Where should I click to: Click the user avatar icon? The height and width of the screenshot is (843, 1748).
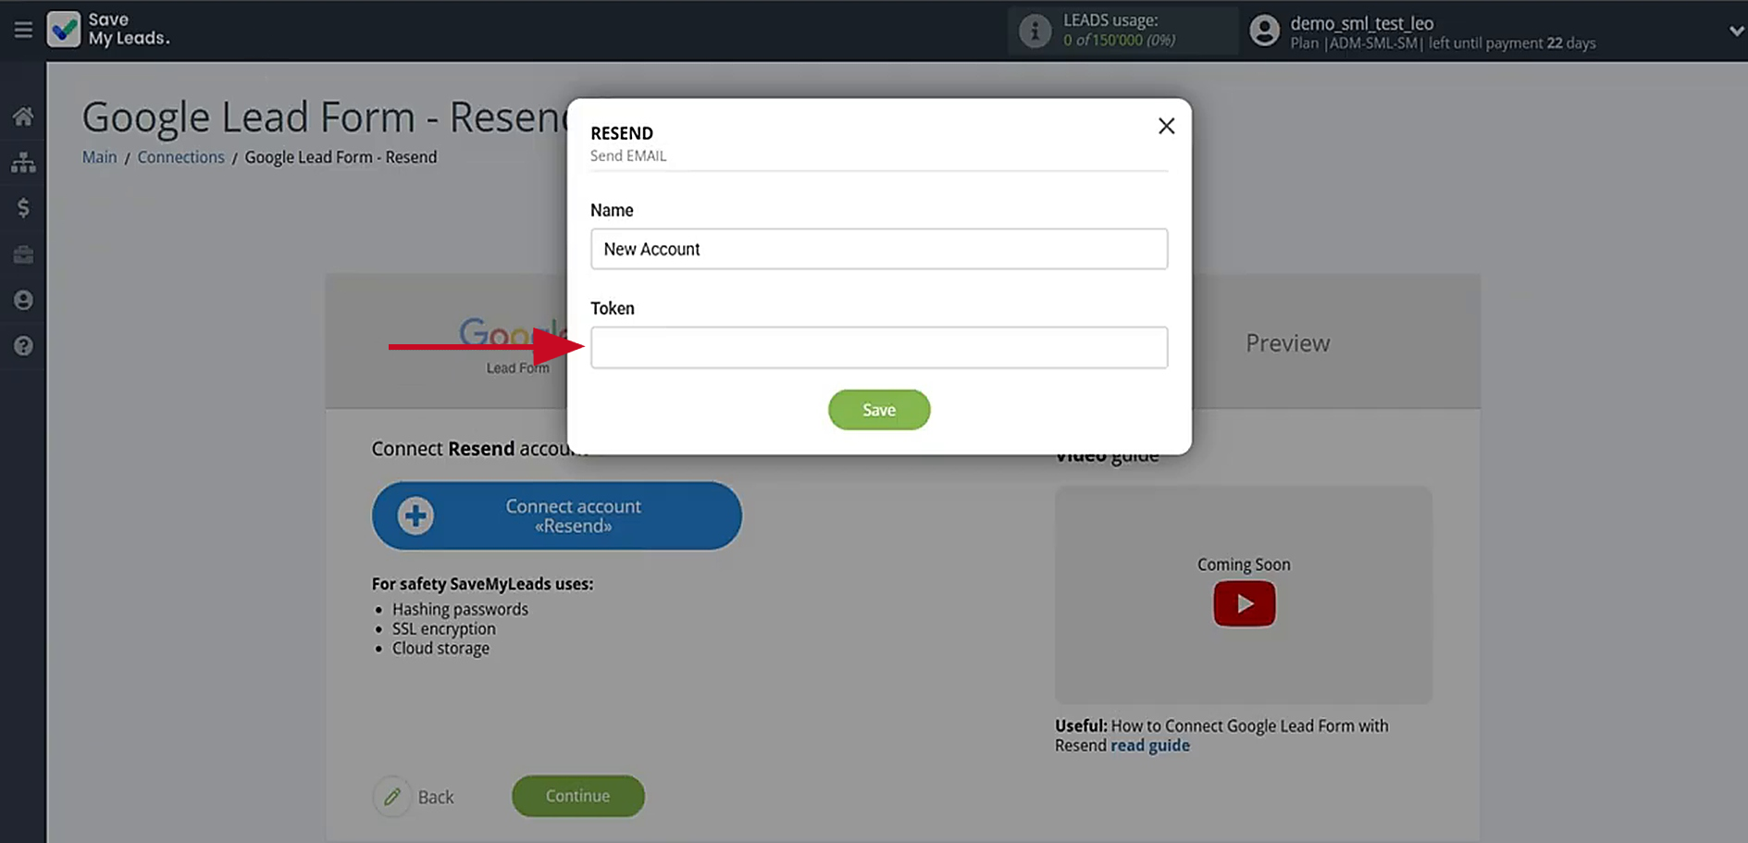coord(1264,31)
